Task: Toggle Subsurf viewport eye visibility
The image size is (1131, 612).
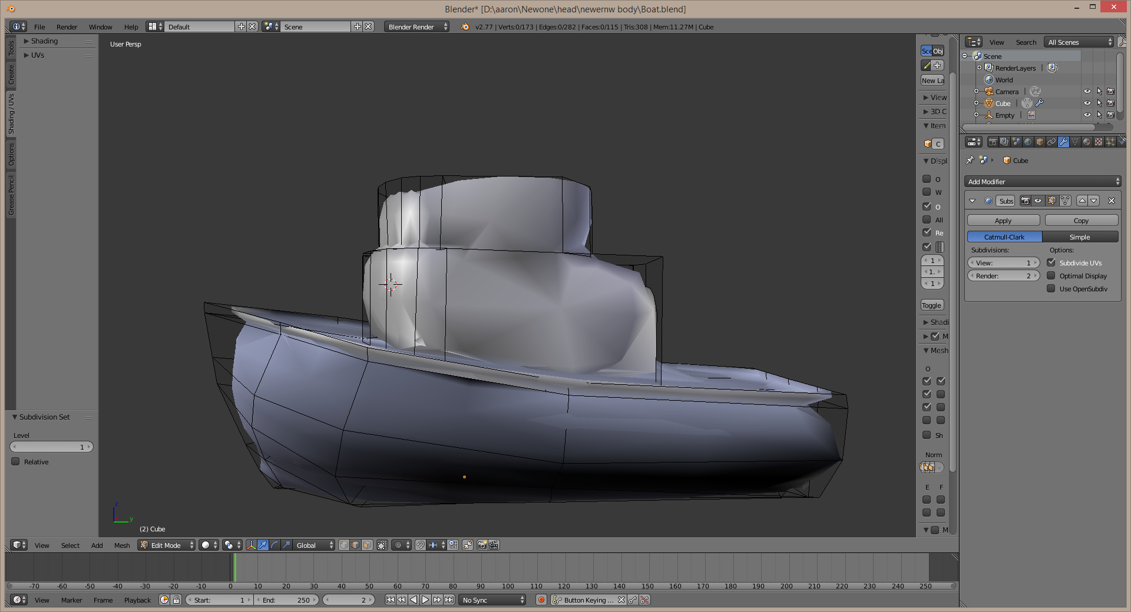Action: (x=1038, y=201)
